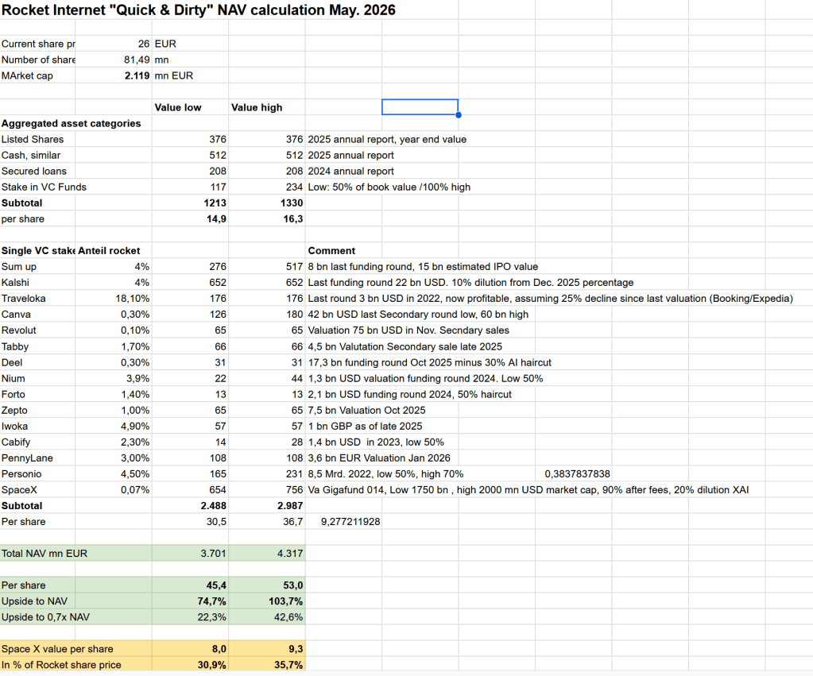Select Upside to NAV value 74,7%

tap(211, 601)
